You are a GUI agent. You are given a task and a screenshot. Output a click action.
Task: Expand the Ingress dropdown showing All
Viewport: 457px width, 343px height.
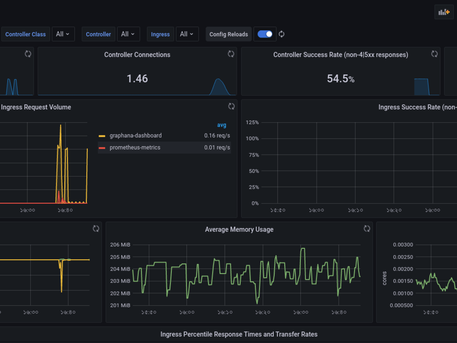tap(187, 34)
